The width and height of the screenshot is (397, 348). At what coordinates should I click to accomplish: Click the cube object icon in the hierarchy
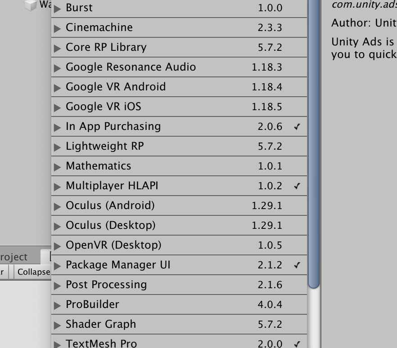coord(31,5)
